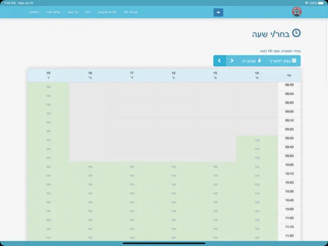Screen dimensions: 328x246
Task: Book the free slot on day 16 at 10:40
Action: [x=174, y=202]
